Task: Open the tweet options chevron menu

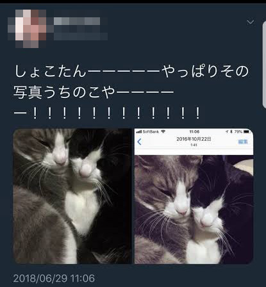Action: tap(250, 22)
